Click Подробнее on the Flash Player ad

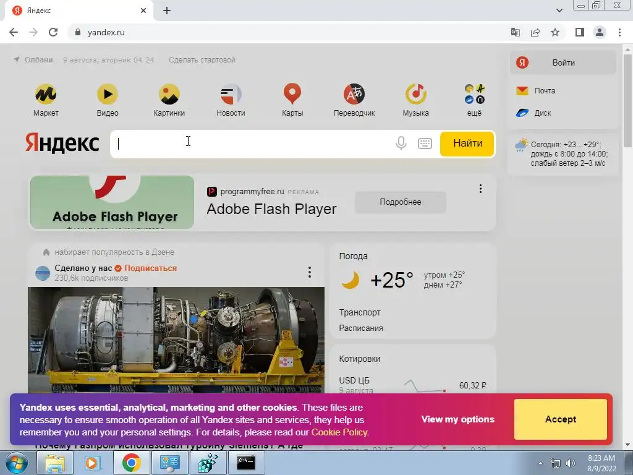(x=400, y=202)
